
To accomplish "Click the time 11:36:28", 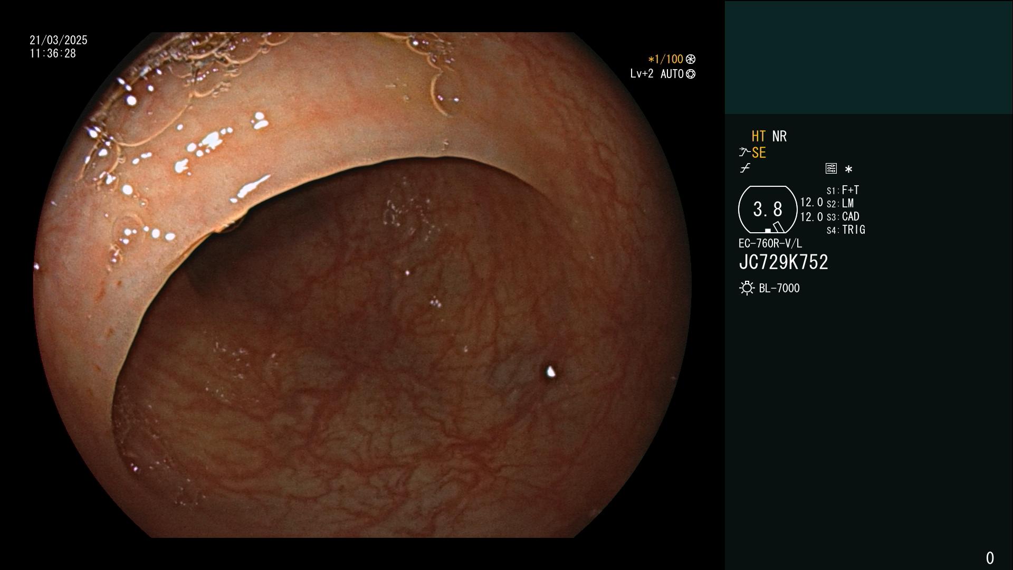I will 53,53.
